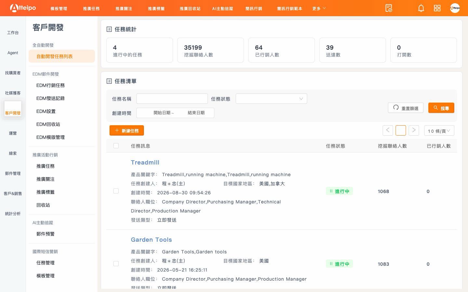Select the current page number box
The width and height of the screenshot is (468, 292).
pyautogui.click(x=401, y=130)
